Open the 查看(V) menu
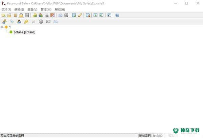203x138 pixels. (x=32, y=9)
